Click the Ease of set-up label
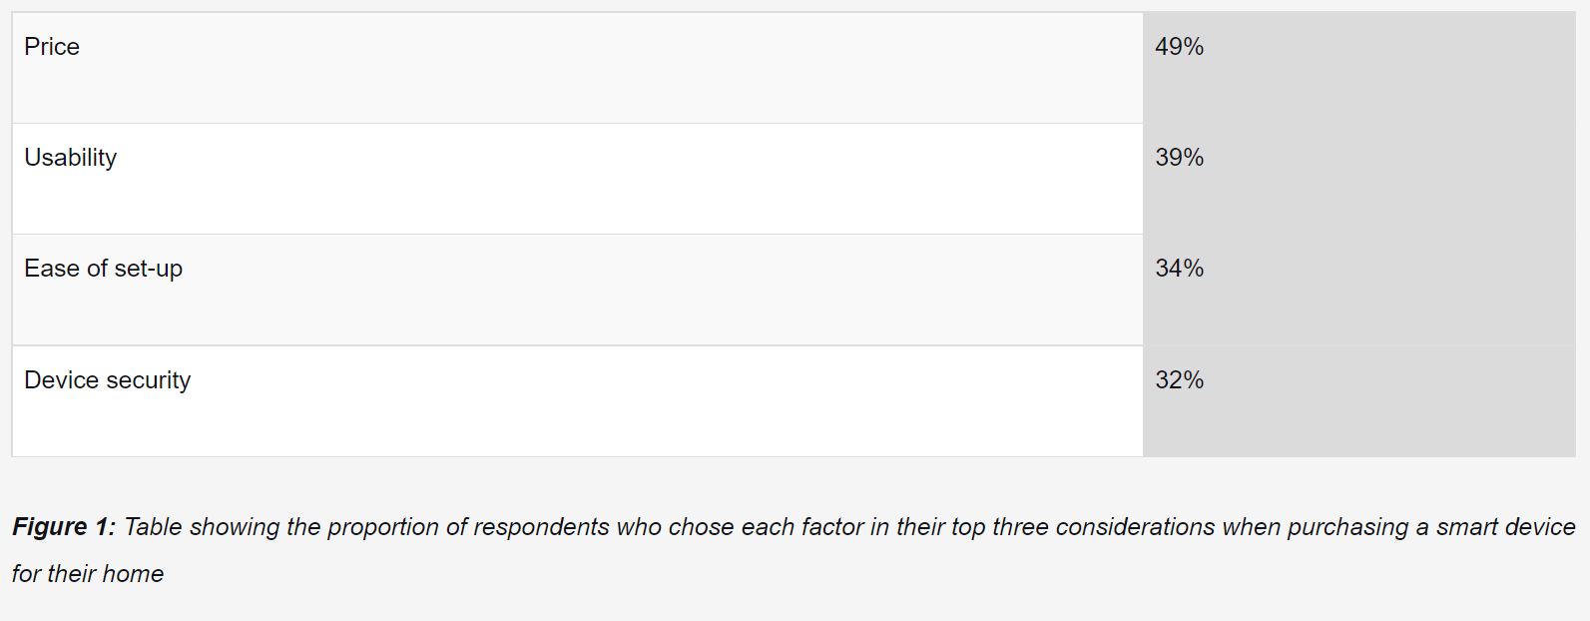The width and height of the screenshot is (1590, 621). 103,269
